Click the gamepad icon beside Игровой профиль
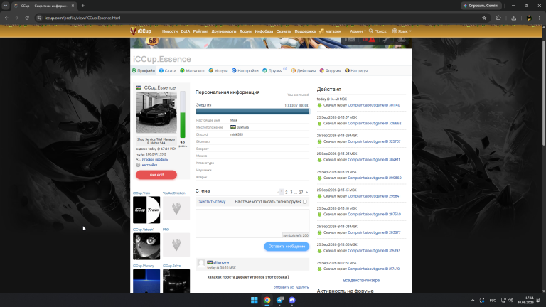 [x=138, y=159]
